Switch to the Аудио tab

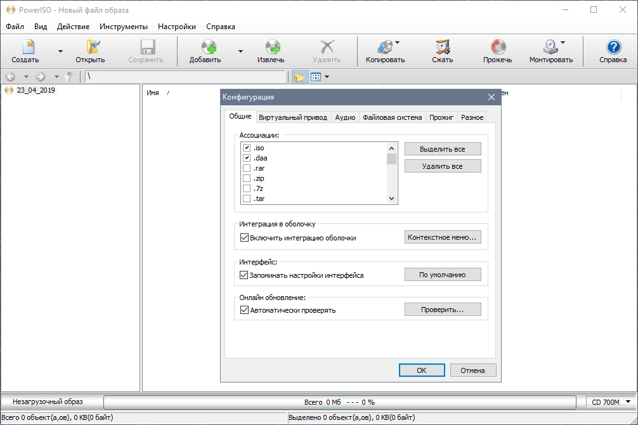345,117
